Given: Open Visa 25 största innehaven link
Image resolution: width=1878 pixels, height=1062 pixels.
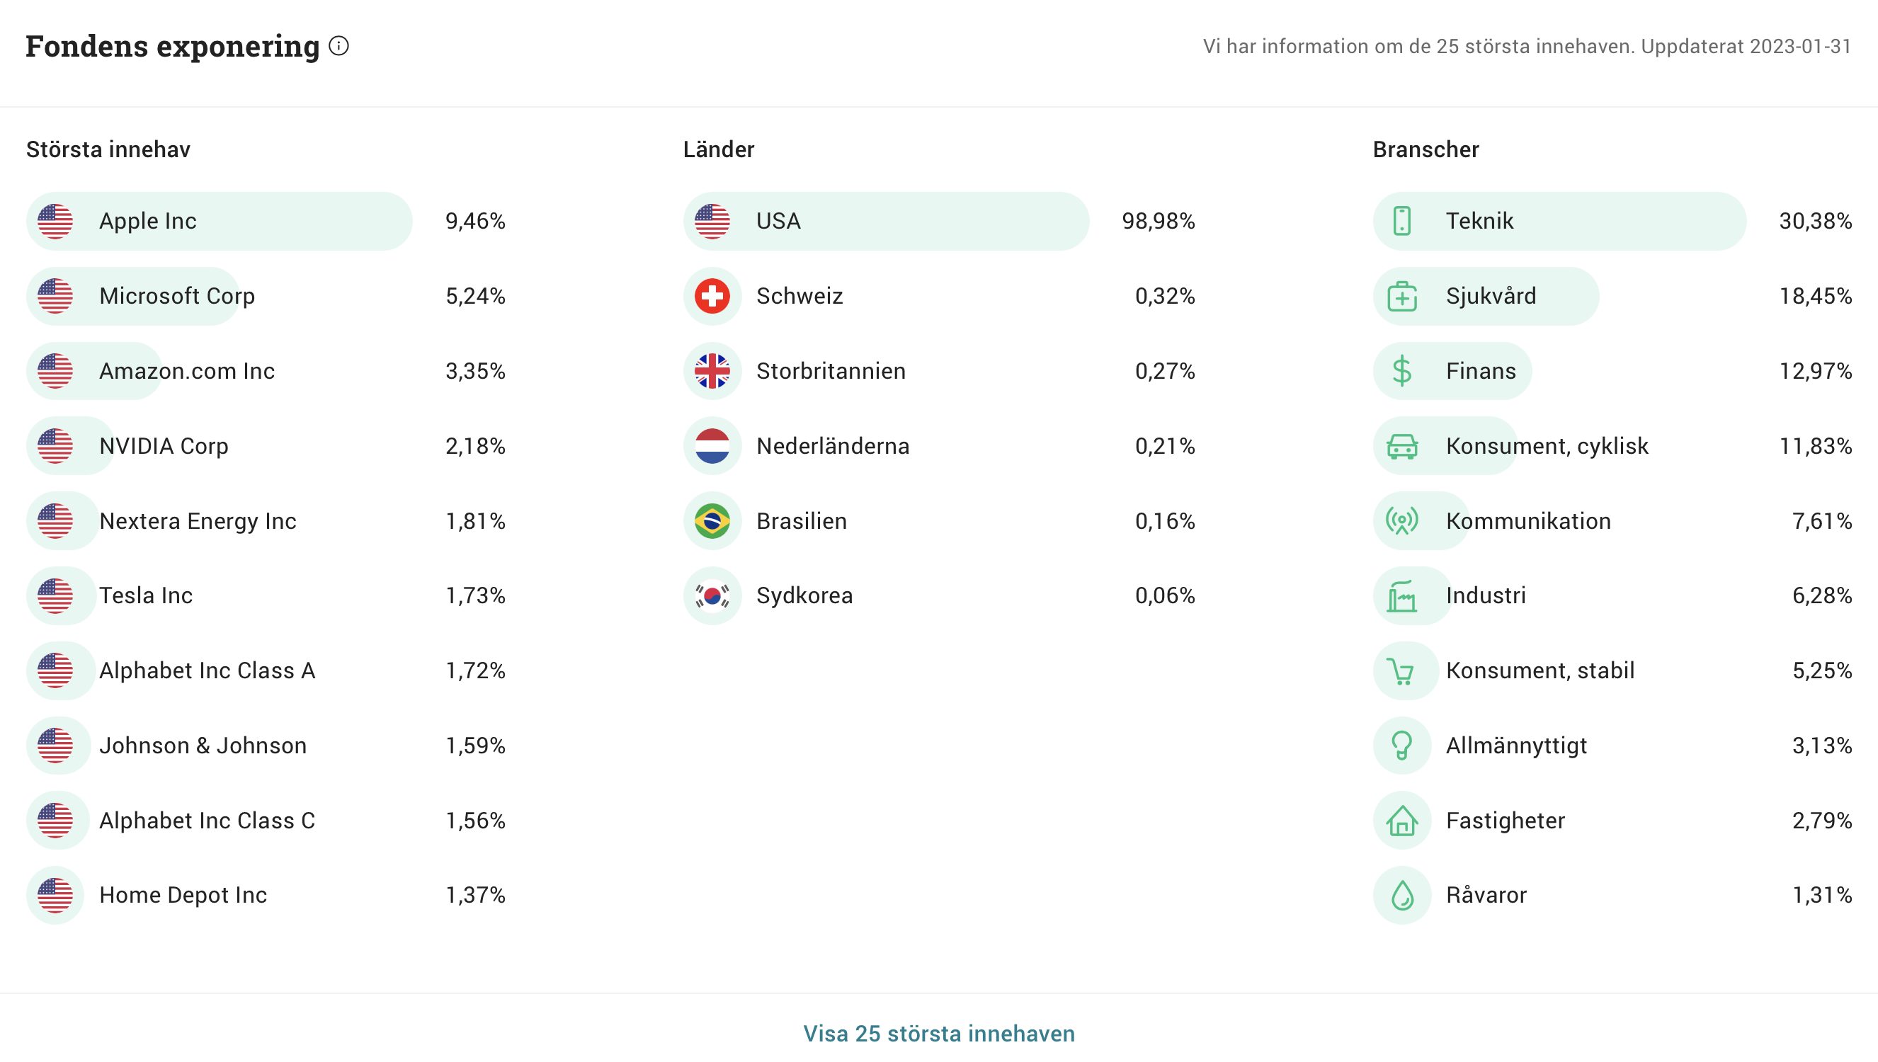Looking at the screenshot, I should pyautogui.click(x=938, y=1034).
